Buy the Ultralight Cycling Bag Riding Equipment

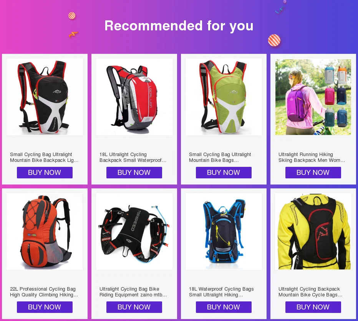tap(134, 307)
